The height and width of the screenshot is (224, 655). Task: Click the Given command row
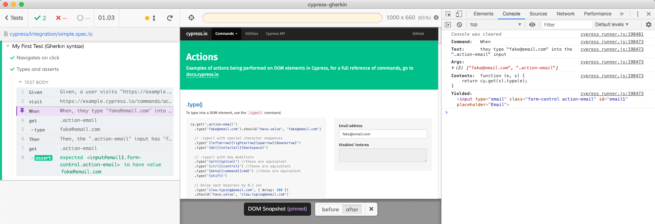coord(95,92)
